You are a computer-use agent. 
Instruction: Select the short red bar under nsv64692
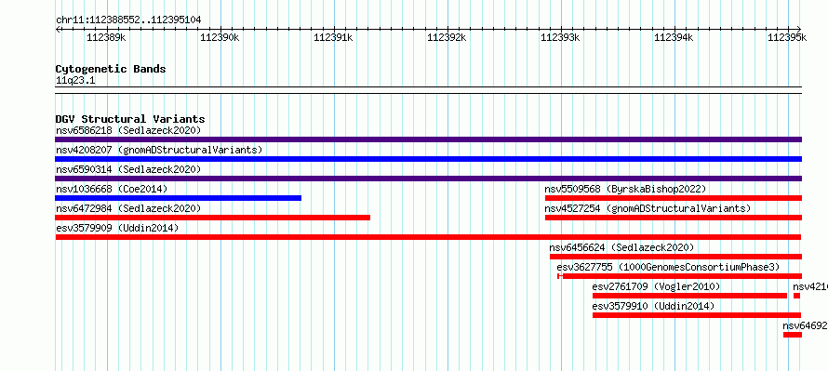793,335
